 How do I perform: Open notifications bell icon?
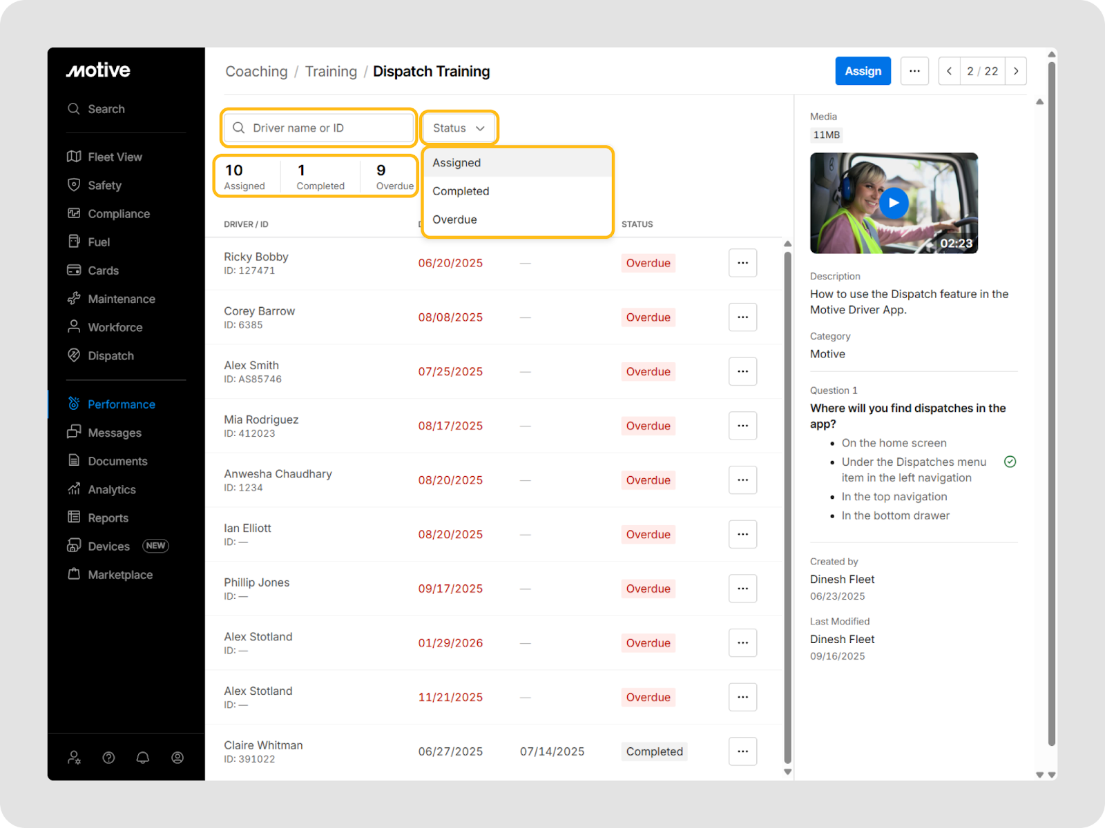click(143, 758)
